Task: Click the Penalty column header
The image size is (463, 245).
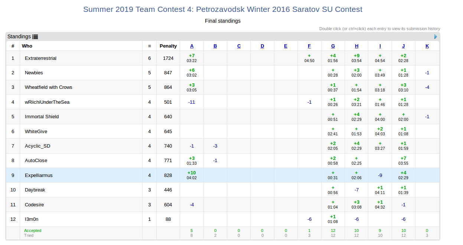Action: 168,46
